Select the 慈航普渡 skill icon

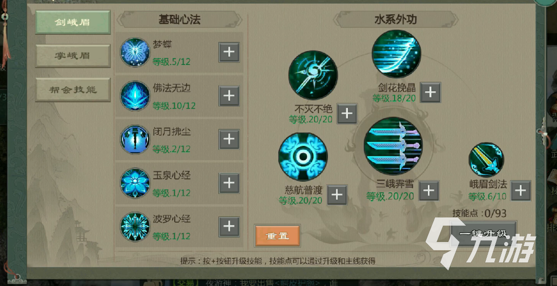click(303, 157)
